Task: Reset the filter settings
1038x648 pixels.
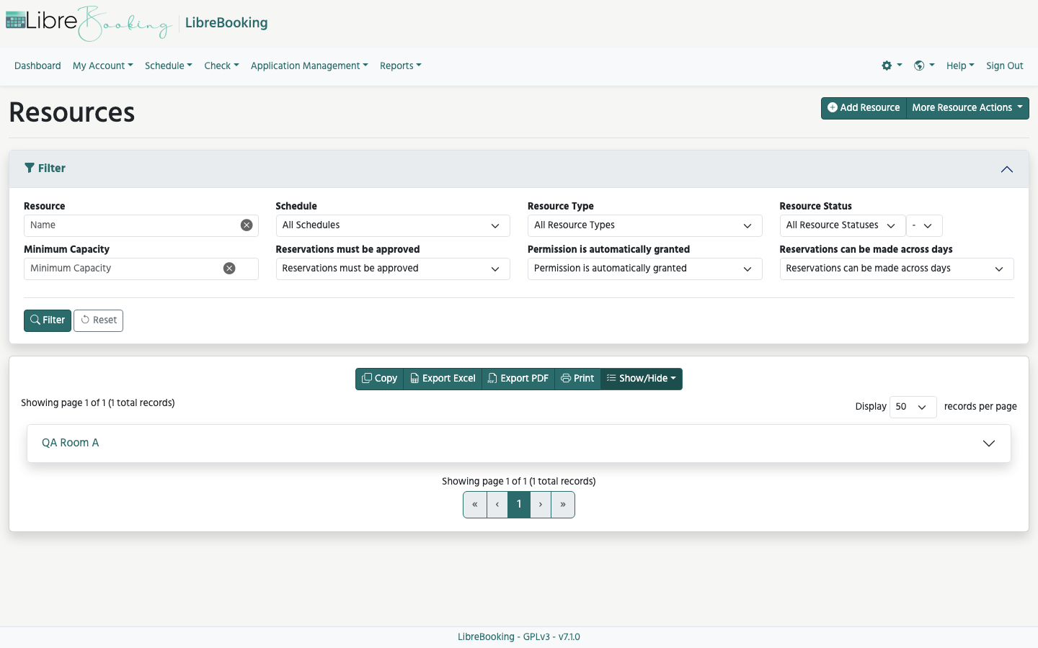Action: tap(98, 320)
